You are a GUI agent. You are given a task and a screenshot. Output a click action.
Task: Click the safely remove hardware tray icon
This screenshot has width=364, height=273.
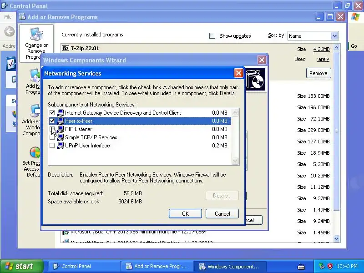click(x=322, y=266)
